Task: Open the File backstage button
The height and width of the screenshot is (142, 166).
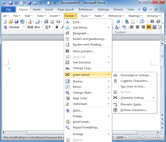Action: tap(8, 9)
